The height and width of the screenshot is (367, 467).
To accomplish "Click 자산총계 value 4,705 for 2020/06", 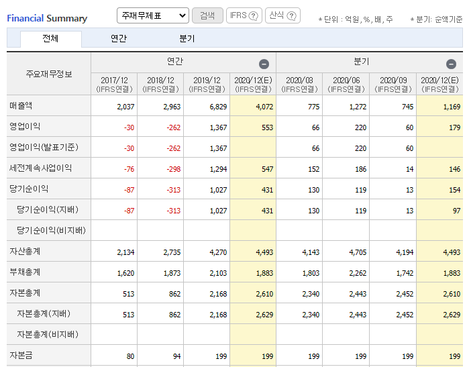I will tap(358, 252).
